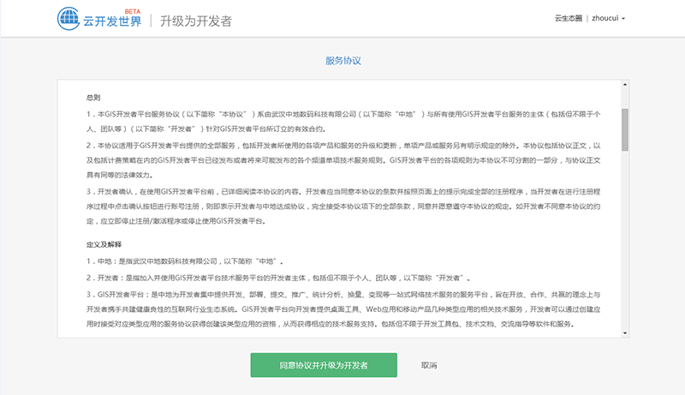Click the caret arrow beside zhoucui
The image size is (685, 395).
624,19
